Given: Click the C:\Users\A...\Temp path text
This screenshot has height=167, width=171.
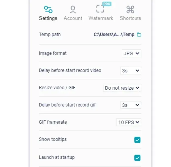Looking at the screenshot, I should pyautogui.click(x=114, y=35).
